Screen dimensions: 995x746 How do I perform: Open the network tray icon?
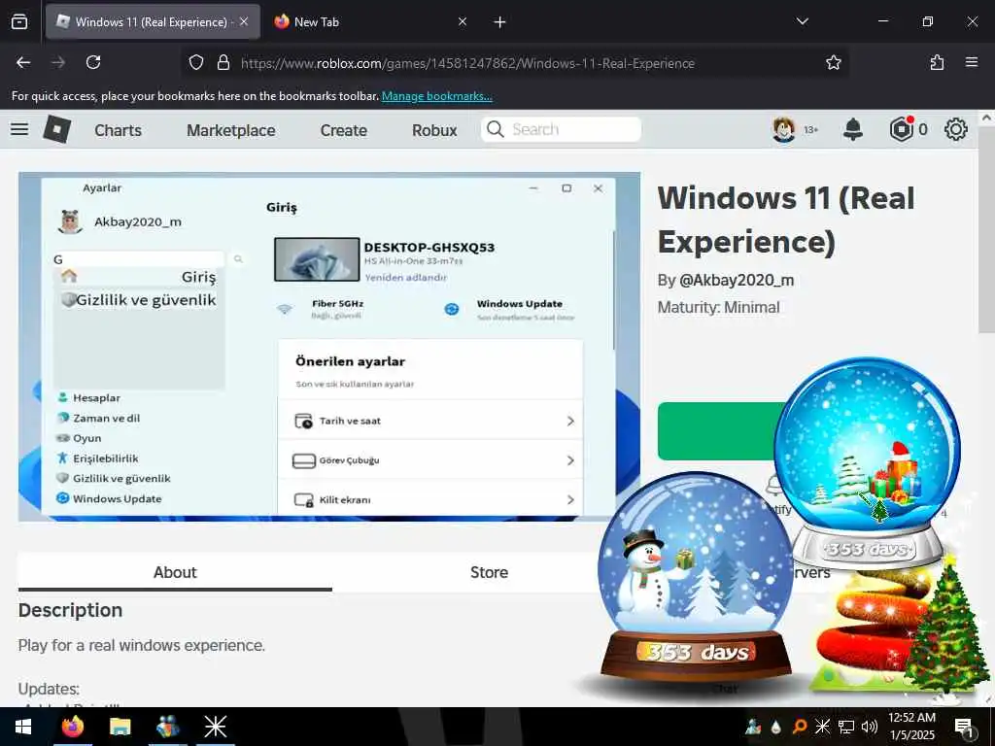(846, 727)
